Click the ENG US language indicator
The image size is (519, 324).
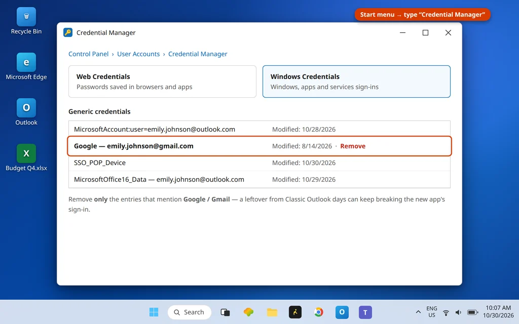[x=432, y=312]
